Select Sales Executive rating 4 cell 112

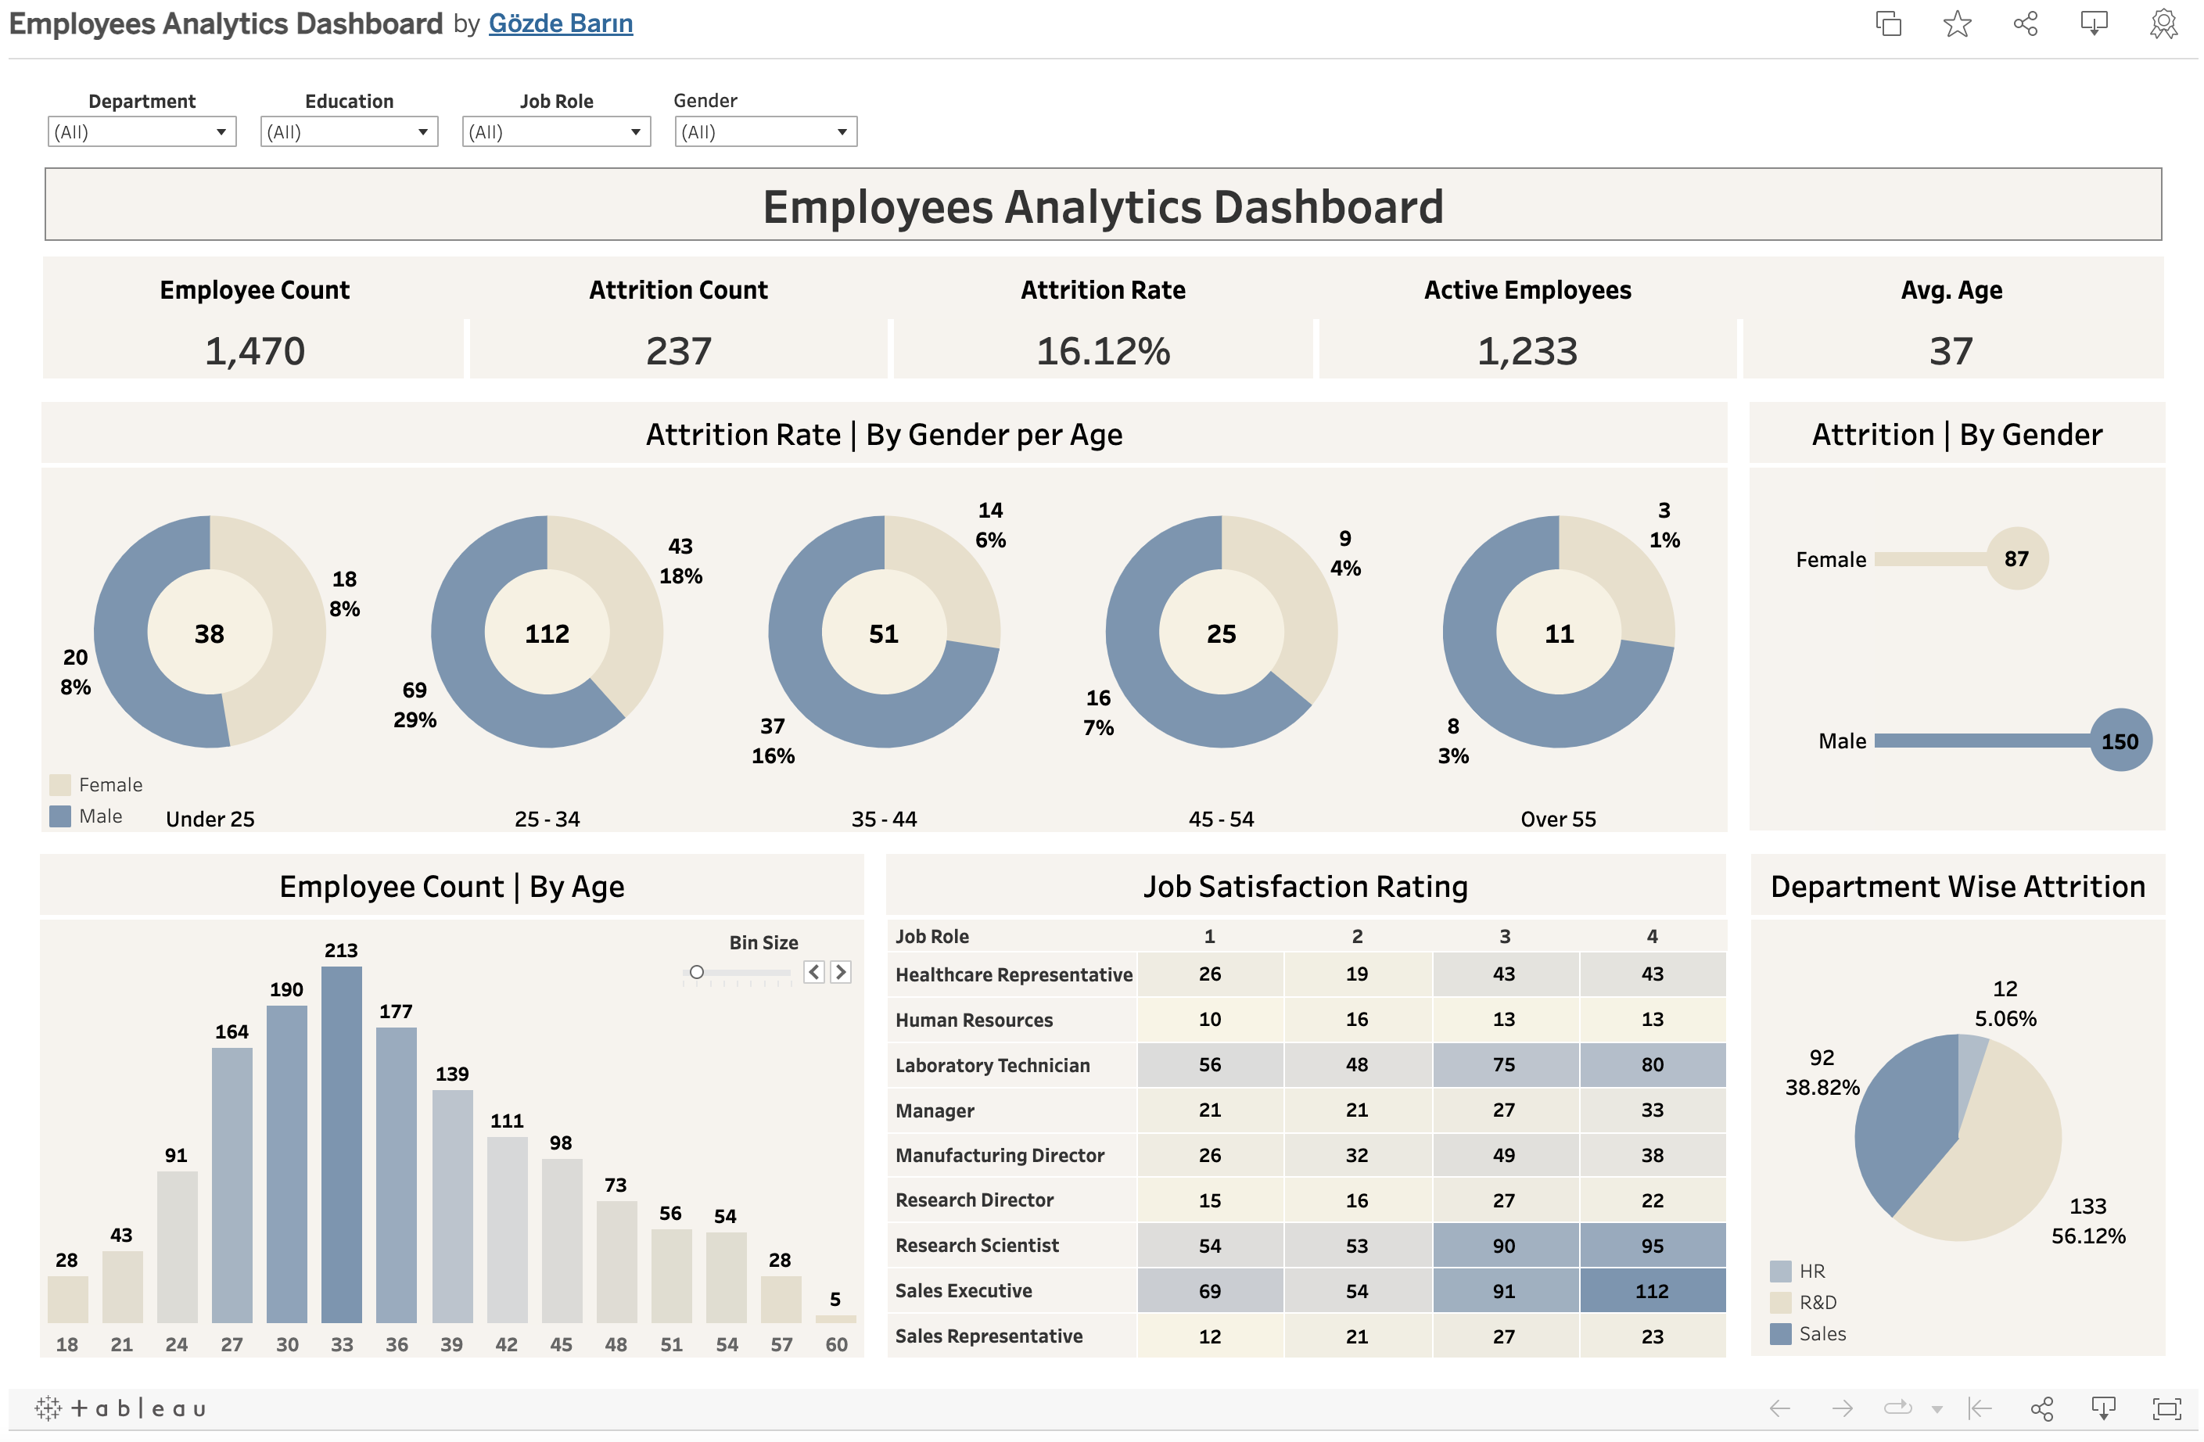tap(1652, 1290)
